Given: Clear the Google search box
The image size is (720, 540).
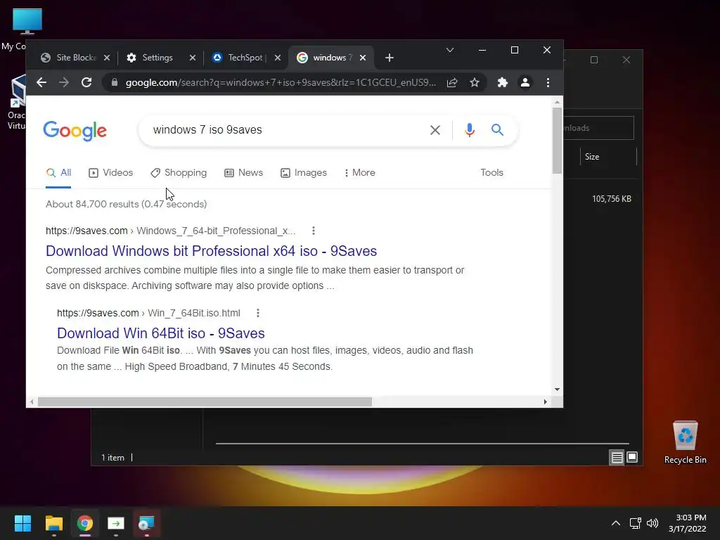Looking at the screenshot, I should pos(435,130).
